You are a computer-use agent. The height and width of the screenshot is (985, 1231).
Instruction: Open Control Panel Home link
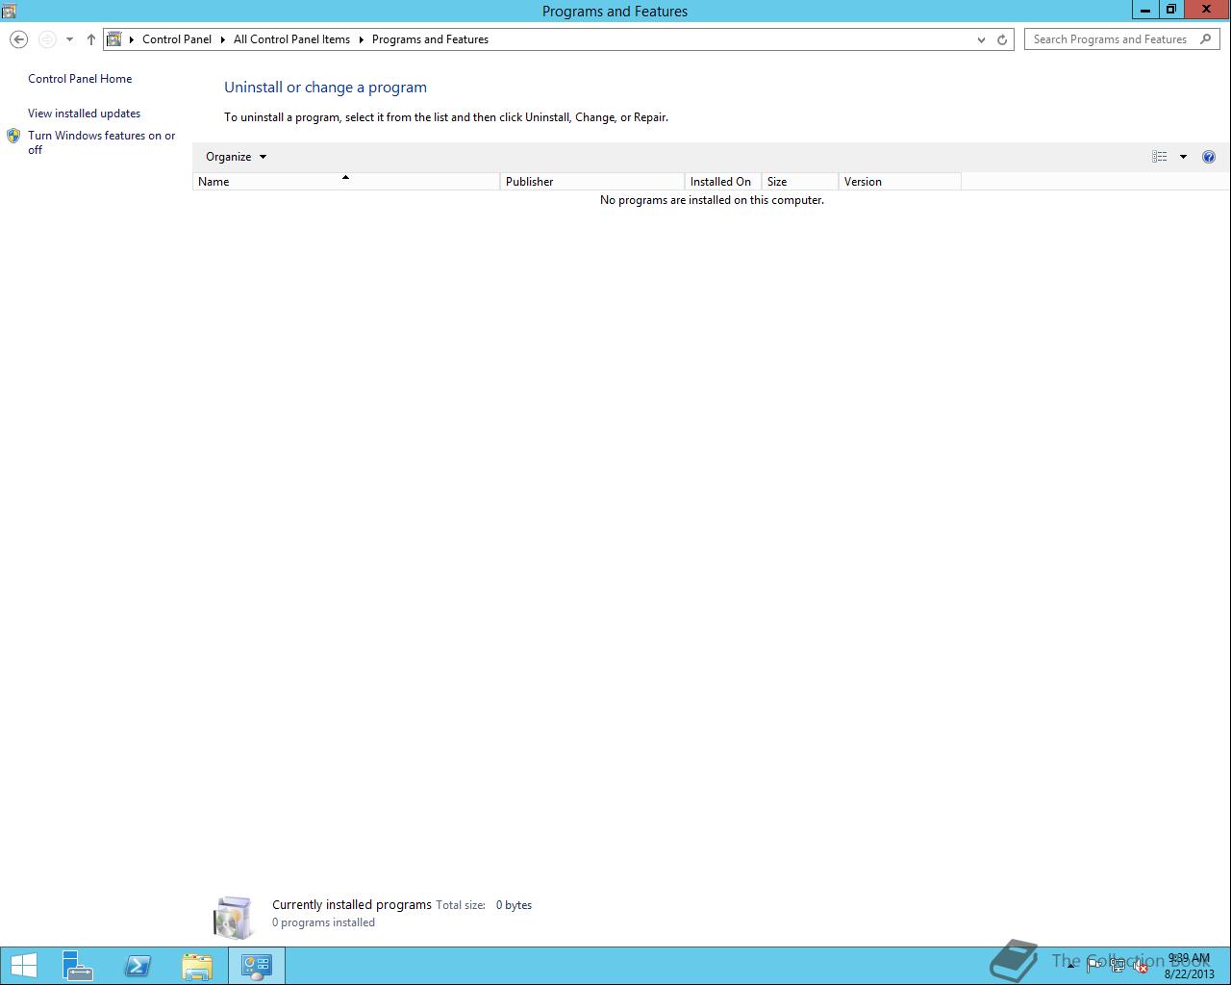[80, 79]
